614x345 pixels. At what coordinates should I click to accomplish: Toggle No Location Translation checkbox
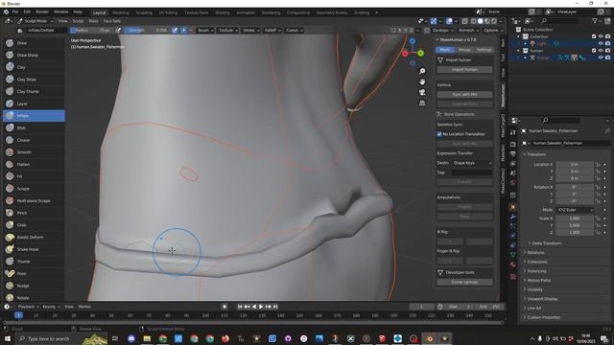(x=439, y=134)
